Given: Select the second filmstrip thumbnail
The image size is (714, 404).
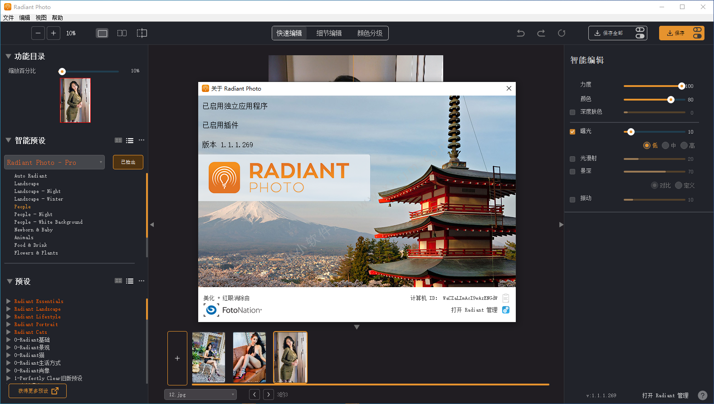Looking at the screenshot, I should (249, 357).
